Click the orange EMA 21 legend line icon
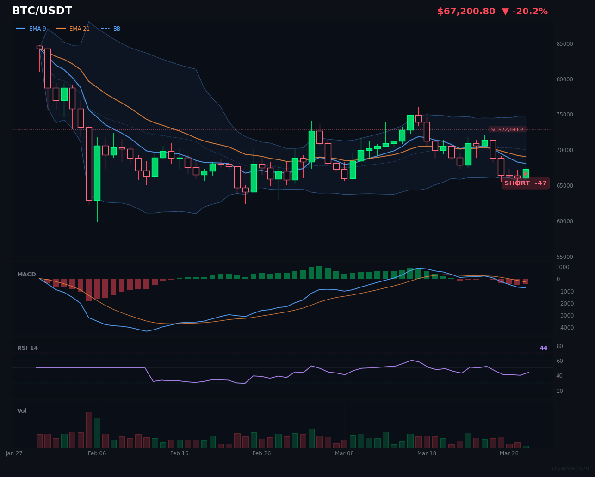Viewport: 595px width, 477px height. pyautogui.click(x=60, y=28)
